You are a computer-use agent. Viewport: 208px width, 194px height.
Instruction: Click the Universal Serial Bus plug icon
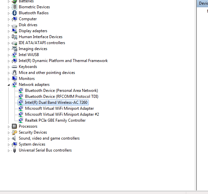tap(15, 150)
